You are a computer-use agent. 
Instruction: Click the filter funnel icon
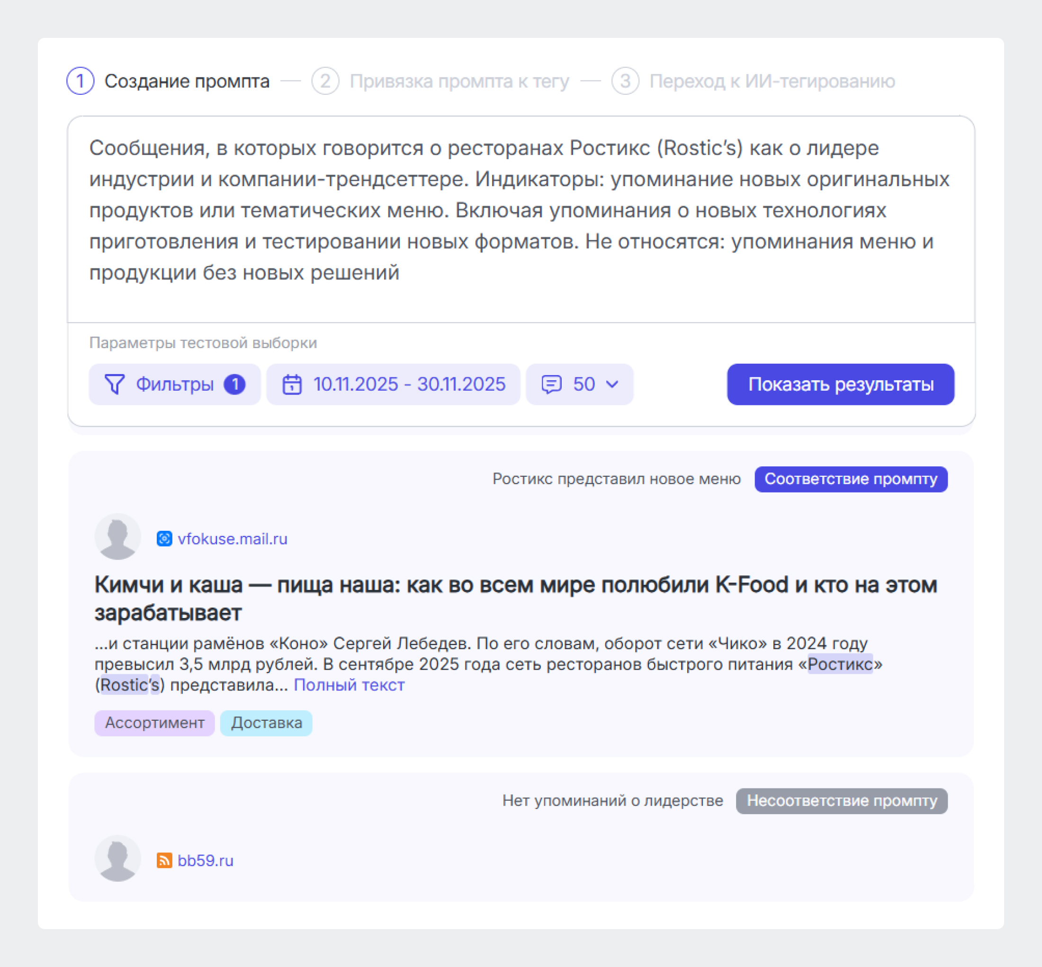pos(114,384)
